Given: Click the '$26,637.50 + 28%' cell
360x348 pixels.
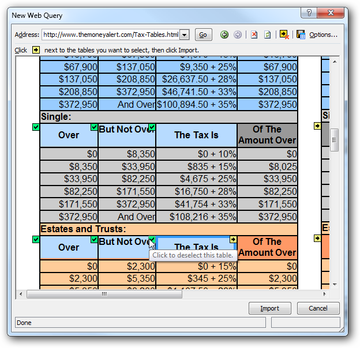Looking at the screenshot, I should tap(196, 80).
